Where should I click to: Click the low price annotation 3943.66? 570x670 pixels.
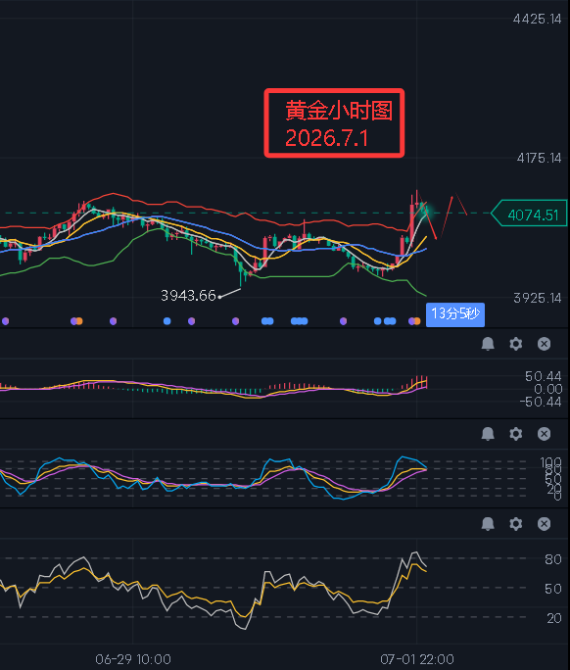pyautogui.click(x=188, y=295)
